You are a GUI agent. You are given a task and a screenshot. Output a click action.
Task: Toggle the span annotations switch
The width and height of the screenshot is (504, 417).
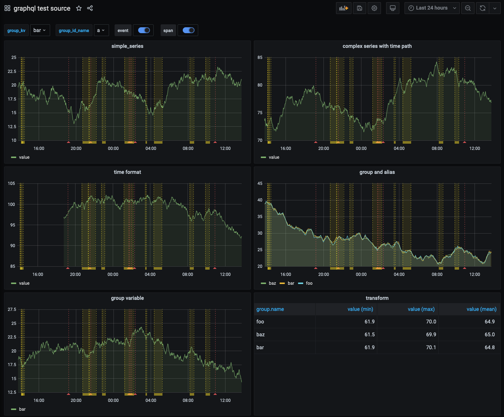(x=188, y=30)
